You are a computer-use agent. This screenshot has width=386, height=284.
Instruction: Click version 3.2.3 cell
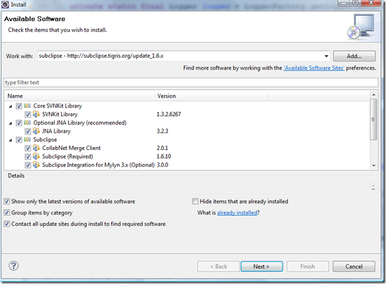[162, 132]
